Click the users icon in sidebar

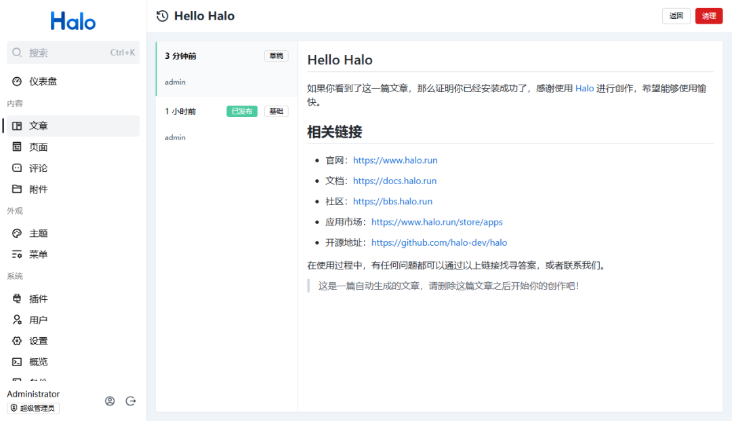pyautogui.click(x=17, y=320)
